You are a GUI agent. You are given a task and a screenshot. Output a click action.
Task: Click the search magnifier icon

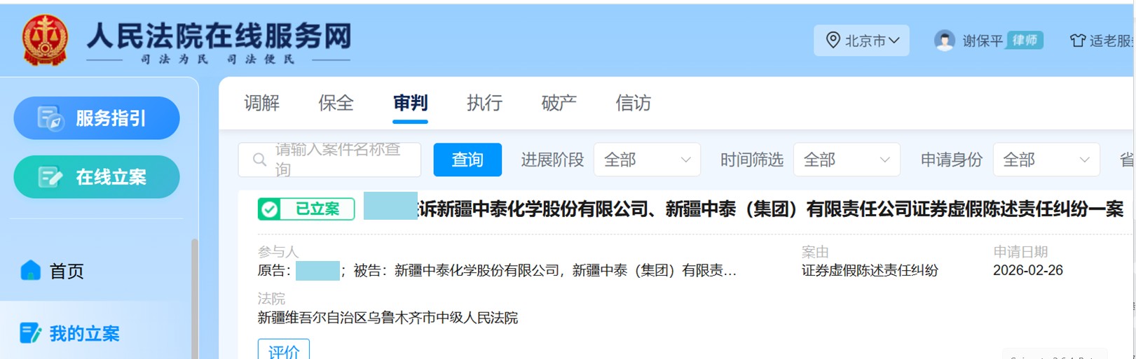[x=259, y=160]
